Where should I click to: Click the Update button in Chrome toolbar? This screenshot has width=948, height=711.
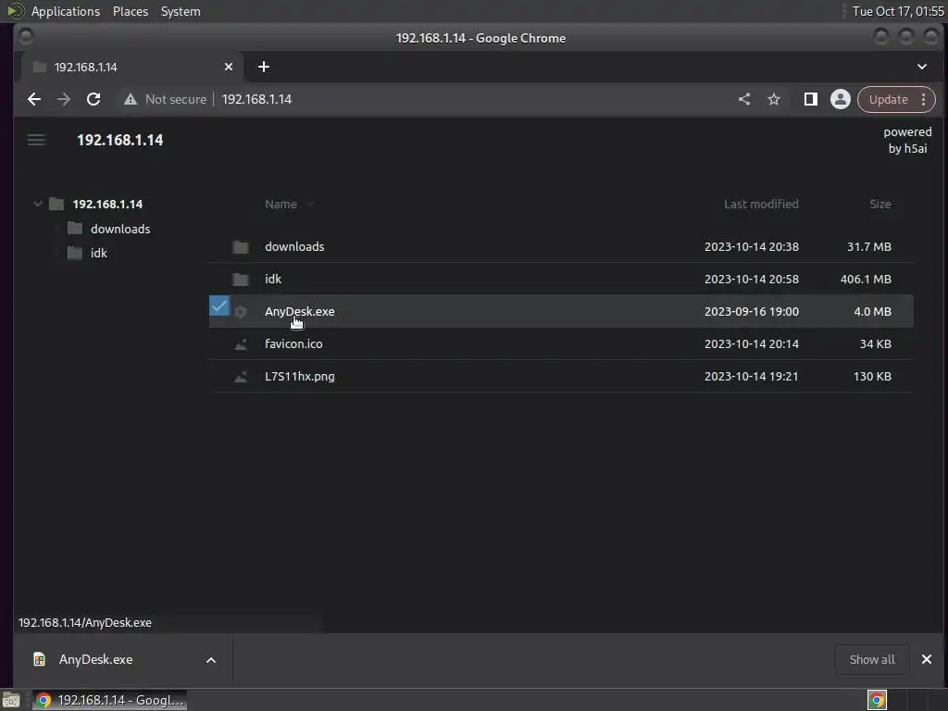(x=888, y=99)
